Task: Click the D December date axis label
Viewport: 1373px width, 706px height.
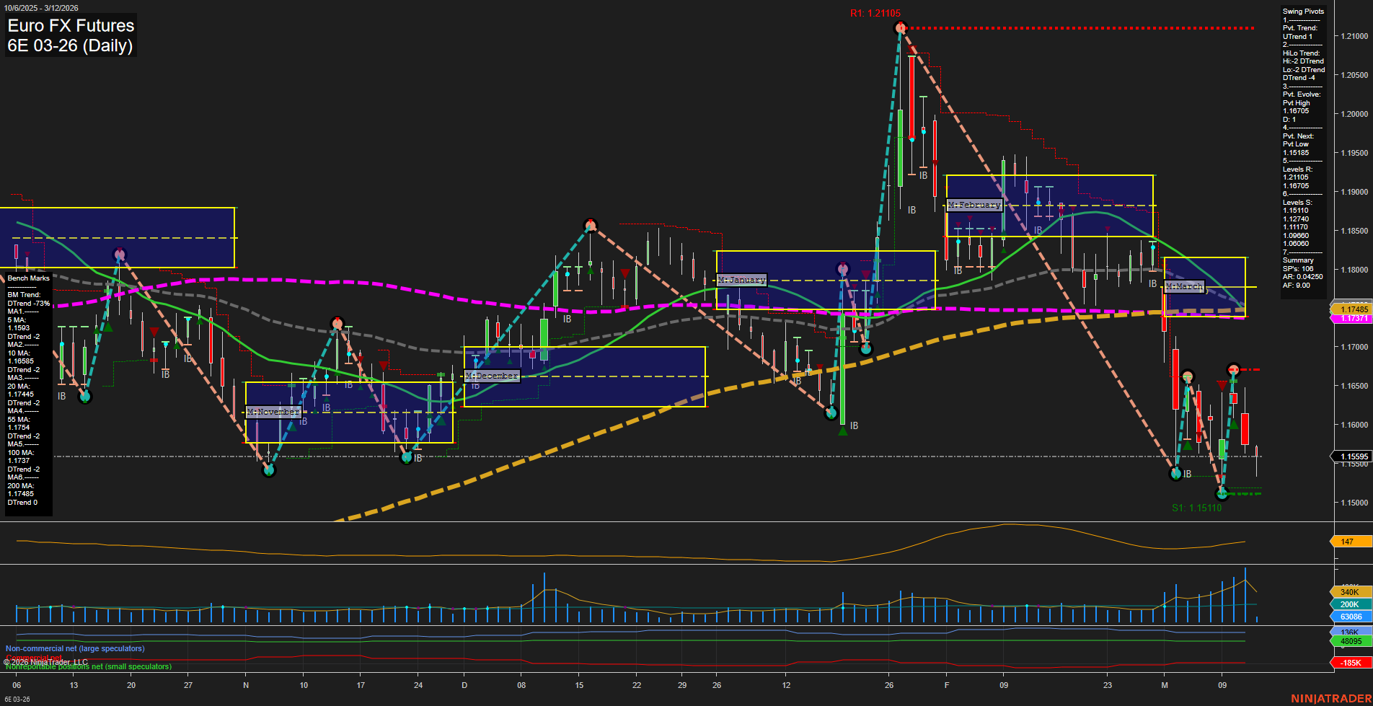Action: 464,685
